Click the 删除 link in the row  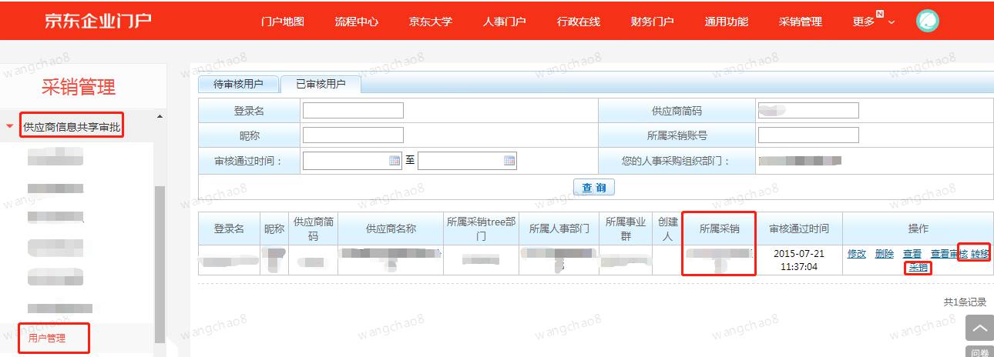click(885, 254)
